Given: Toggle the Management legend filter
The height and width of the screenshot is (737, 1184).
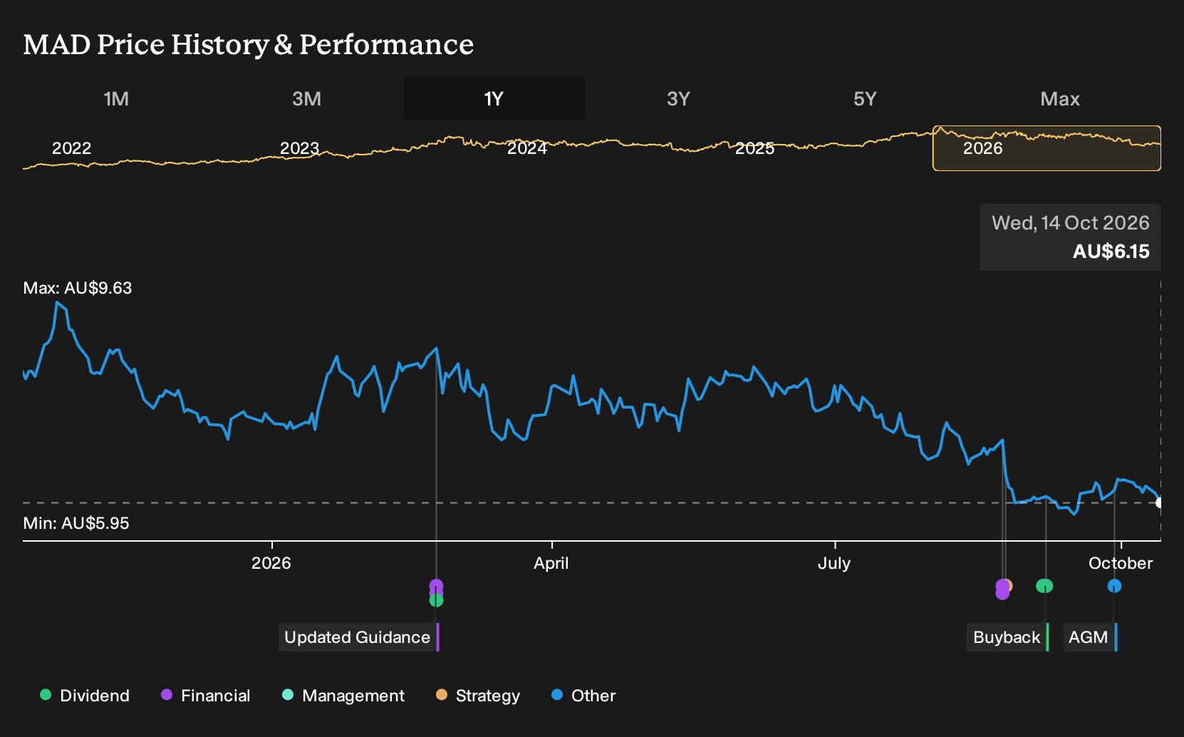Looking at the screenshot, I should [343, 696].
